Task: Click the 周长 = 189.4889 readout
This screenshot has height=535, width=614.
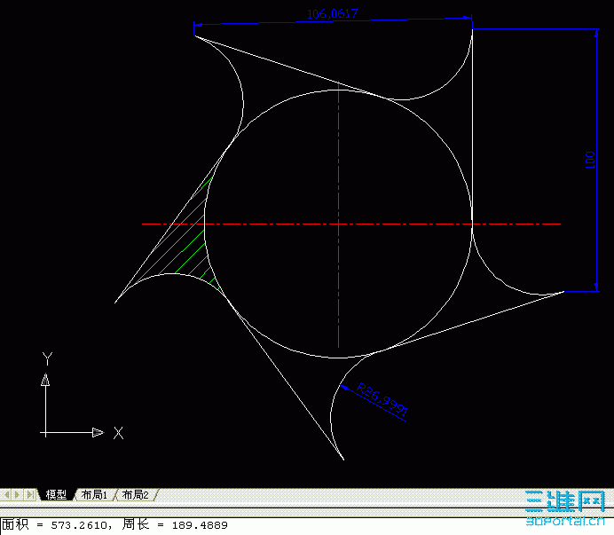Action: [175, 525]
